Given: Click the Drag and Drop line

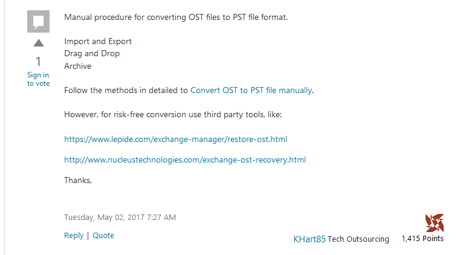Looking at the screenshot, I should 92,54.
